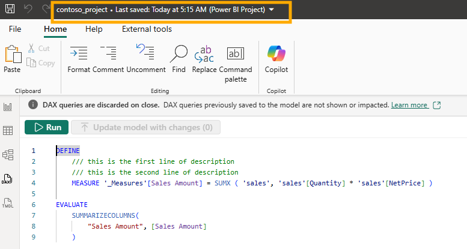The width and height of the screenshot is (467, 249).
Task: Click the second line of description comment
Action: tap(155, 172)
